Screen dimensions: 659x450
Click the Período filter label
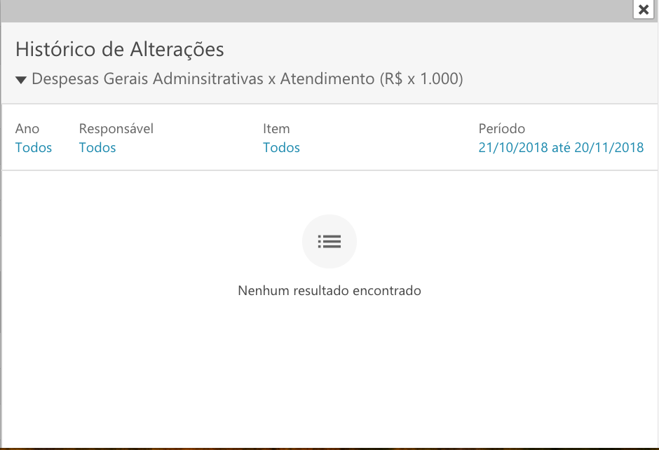(502, 128)
